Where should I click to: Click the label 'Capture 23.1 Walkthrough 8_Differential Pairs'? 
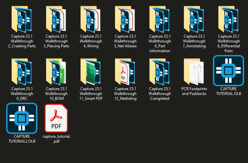coord(229,43)
